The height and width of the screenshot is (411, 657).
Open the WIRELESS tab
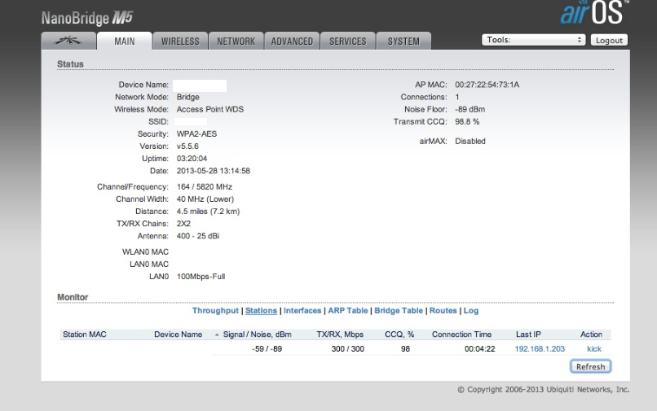tap(180, 42)
